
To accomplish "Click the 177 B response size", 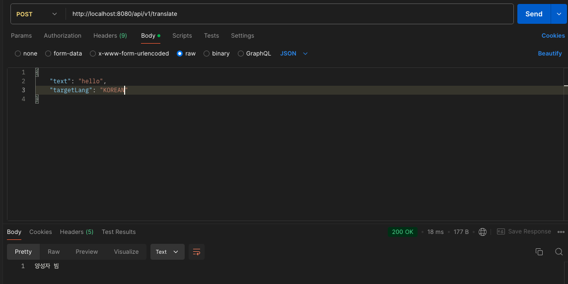I will (461, 232).
